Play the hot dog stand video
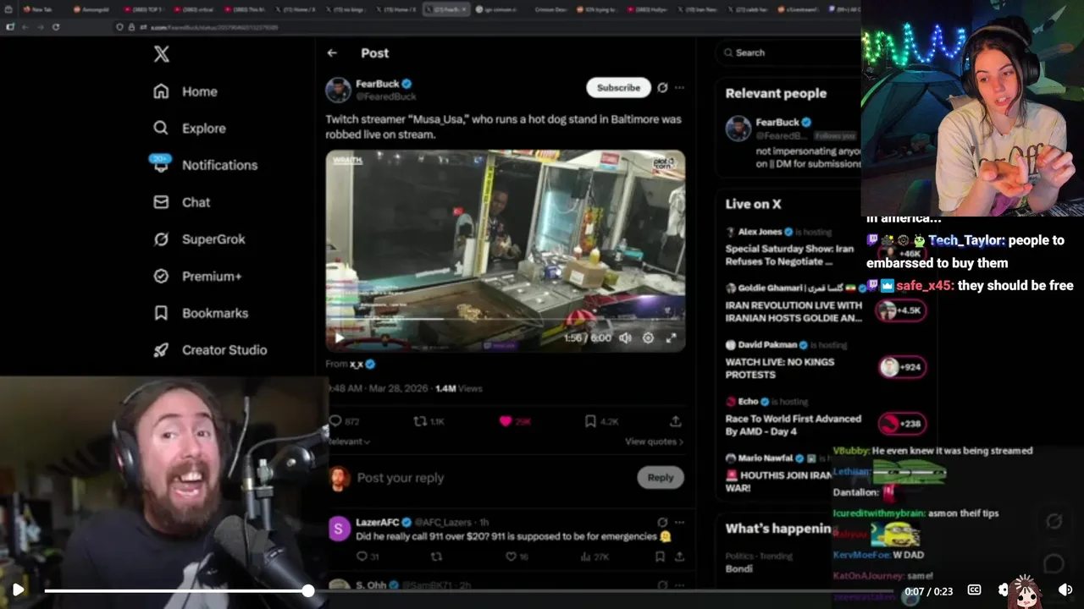 point(340,337)
